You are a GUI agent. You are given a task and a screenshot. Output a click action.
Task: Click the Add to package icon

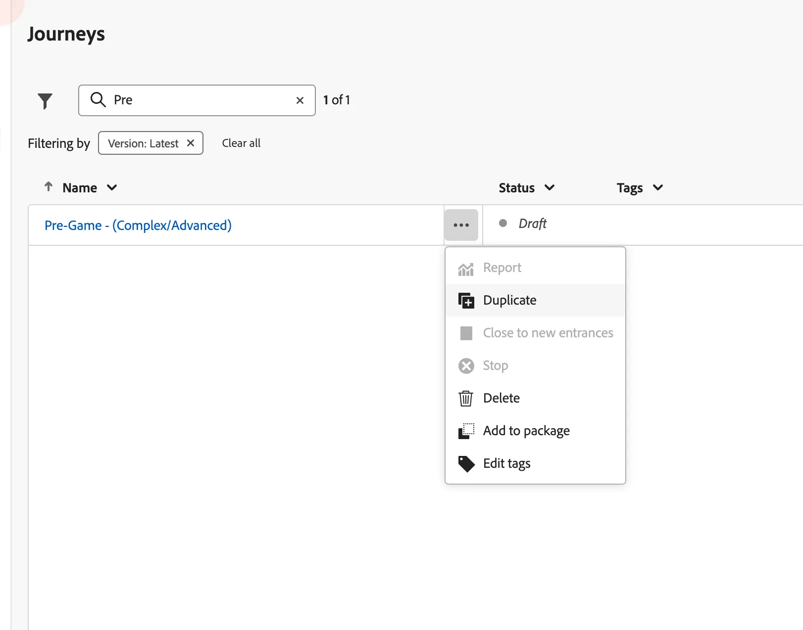click(x=466, y=431)
